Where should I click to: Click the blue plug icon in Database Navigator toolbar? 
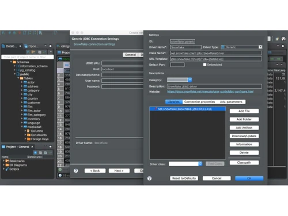click(28, 52)
